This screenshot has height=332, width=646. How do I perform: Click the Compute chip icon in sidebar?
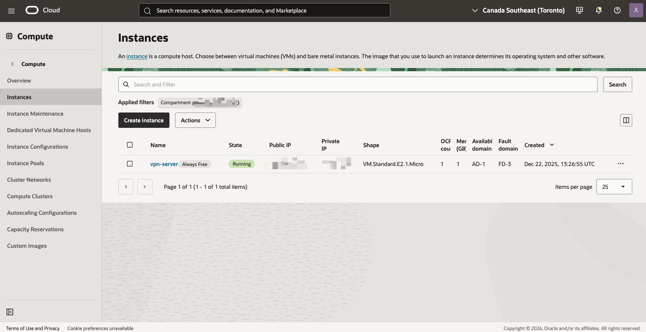(x=9, y=36)
